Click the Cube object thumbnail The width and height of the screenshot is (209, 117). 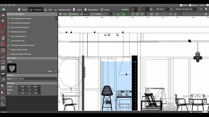12,68
